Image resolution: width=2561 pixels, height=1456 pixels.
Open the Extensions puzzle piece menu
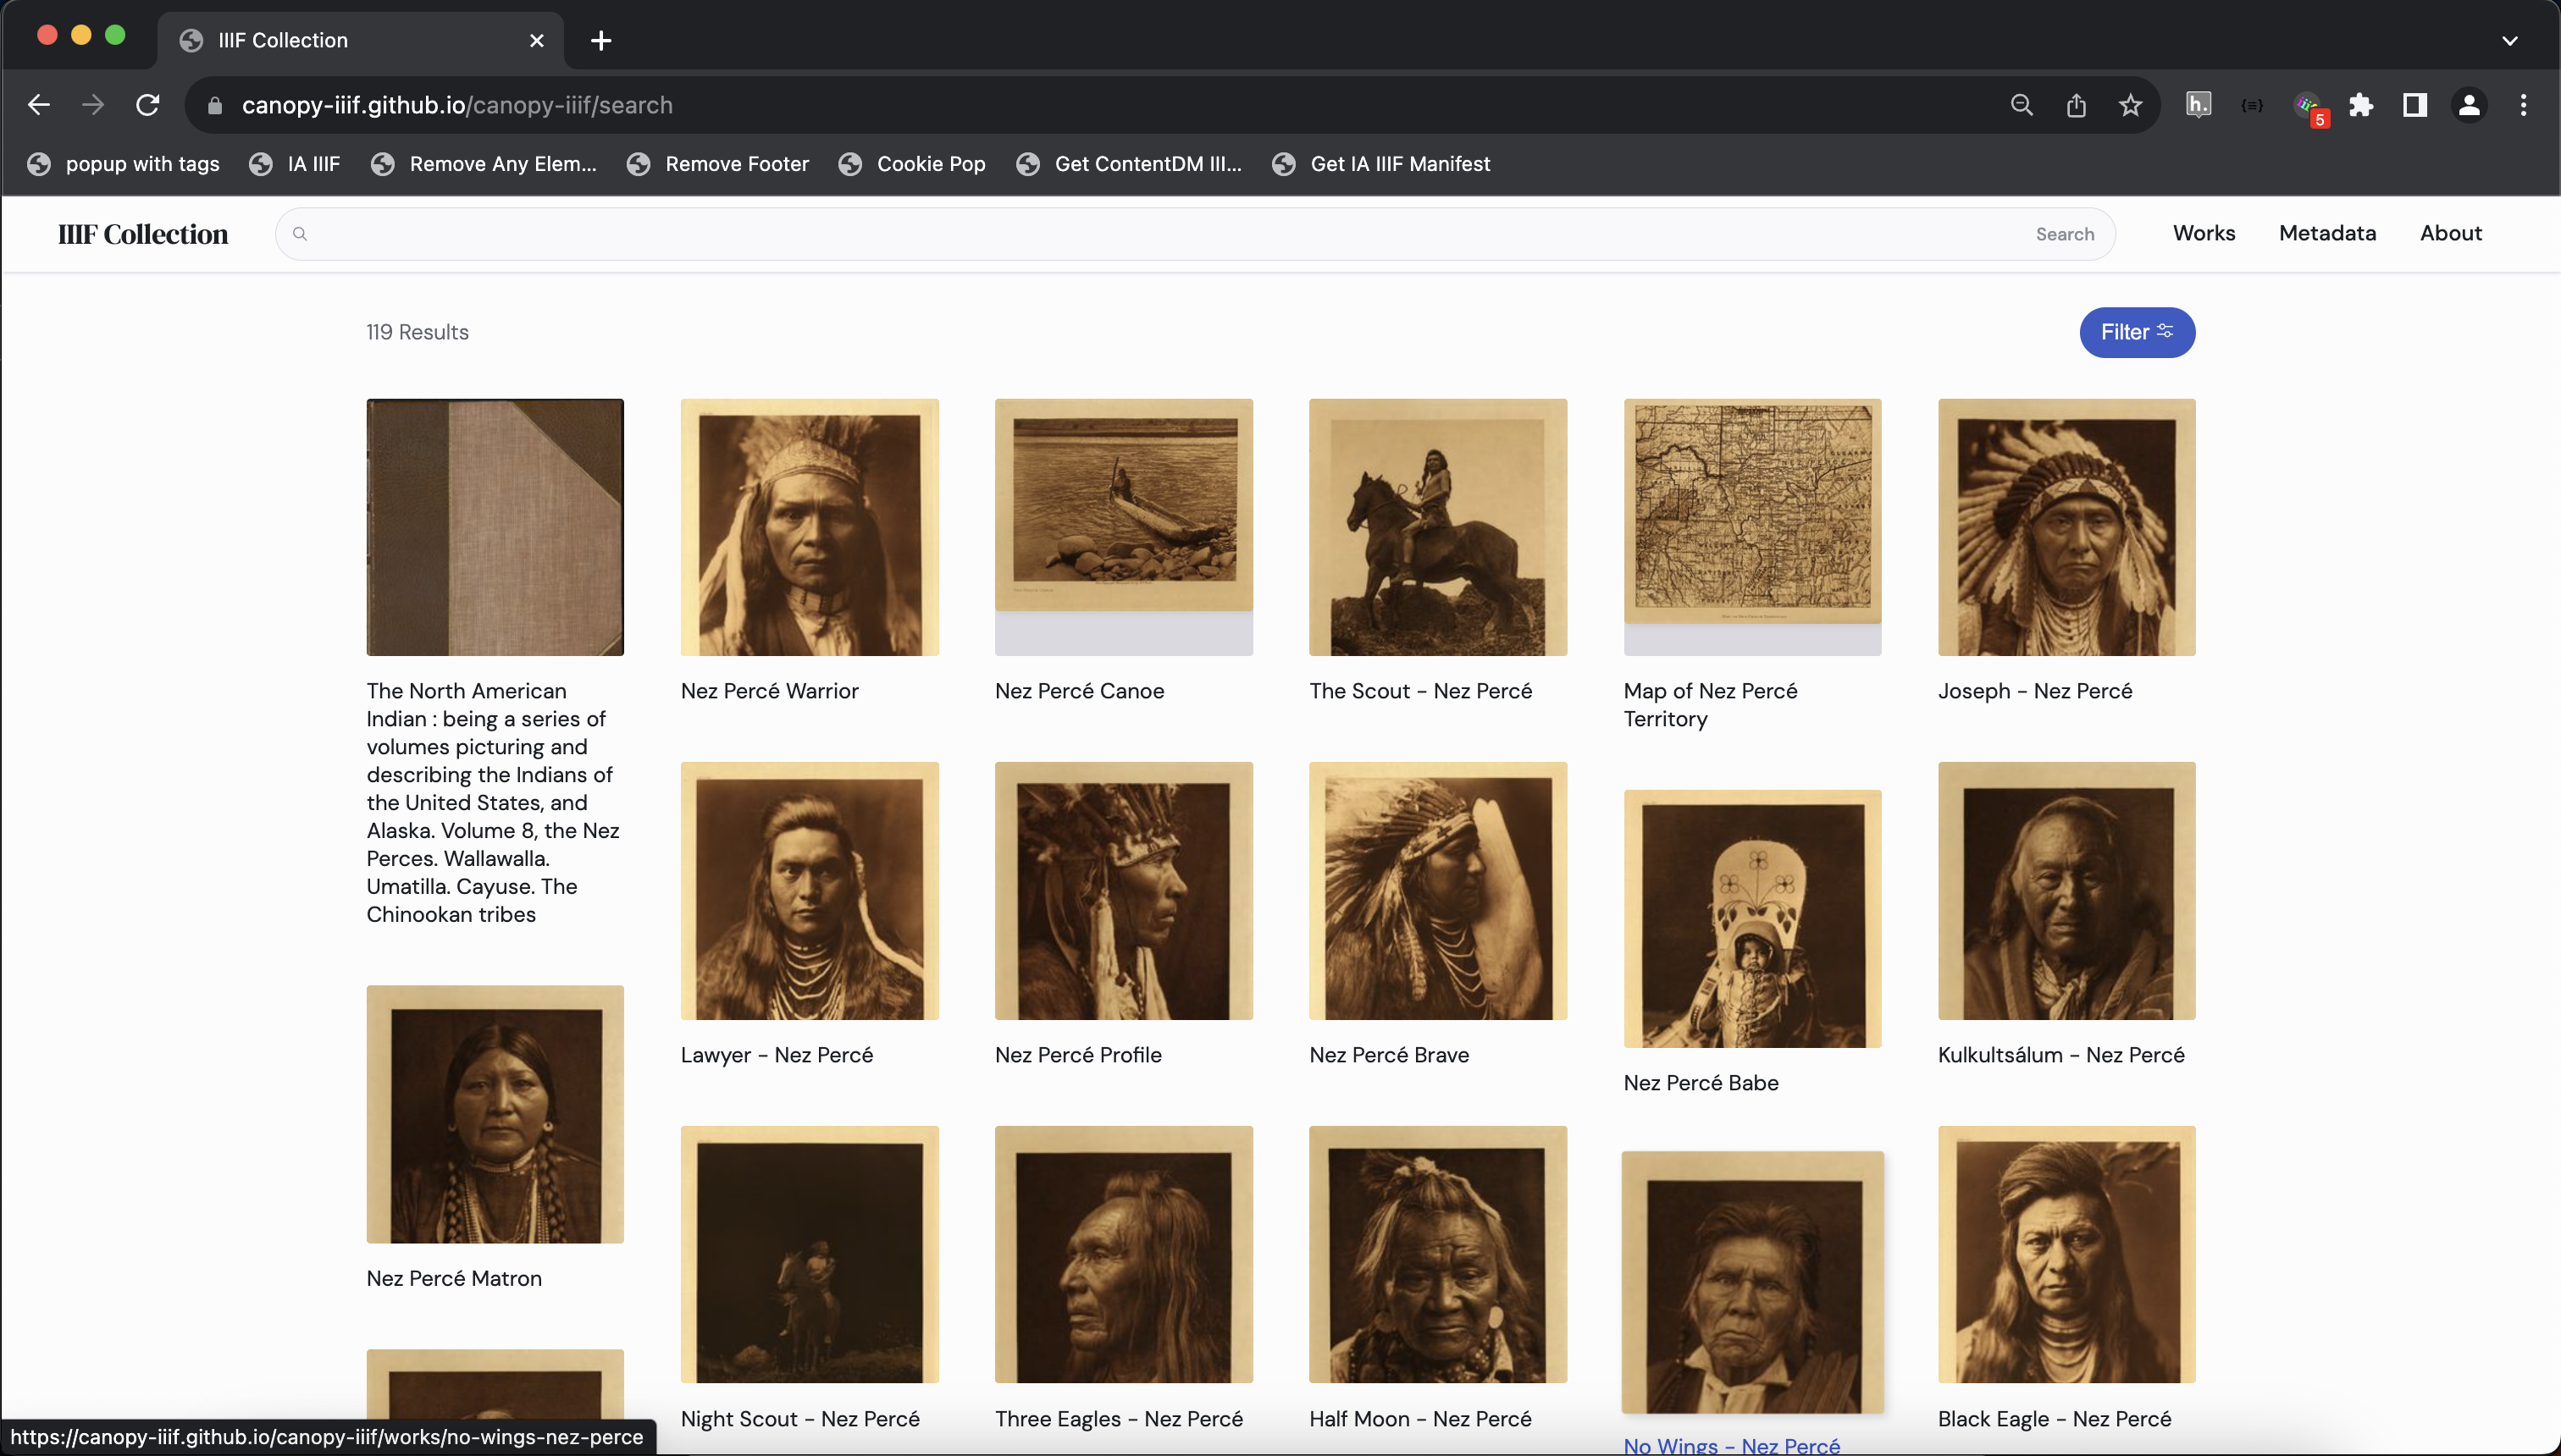[2361, 105]
